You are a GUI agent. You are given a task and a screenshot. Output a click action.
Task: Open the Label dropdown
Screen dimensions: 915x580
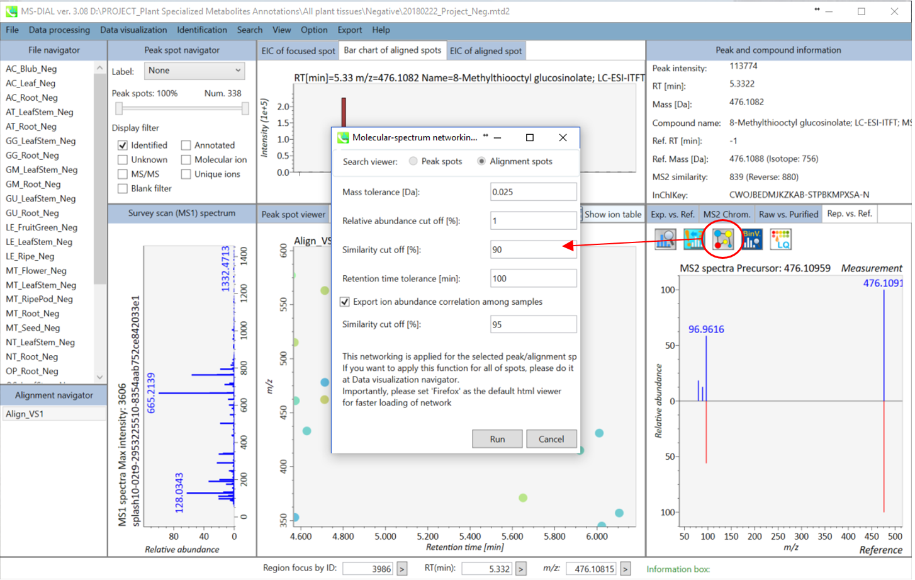194,71
